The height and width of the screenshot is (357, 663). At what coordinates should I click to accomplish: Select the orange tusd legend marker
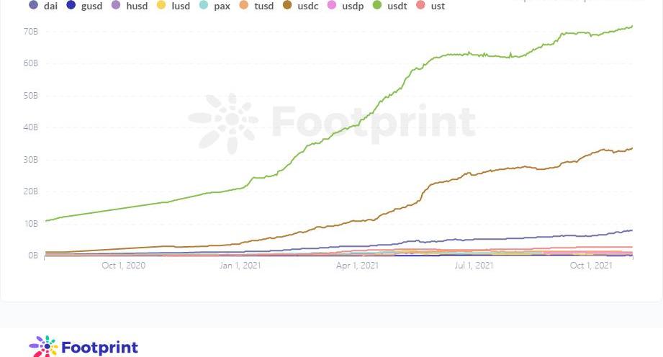[244, 6]
